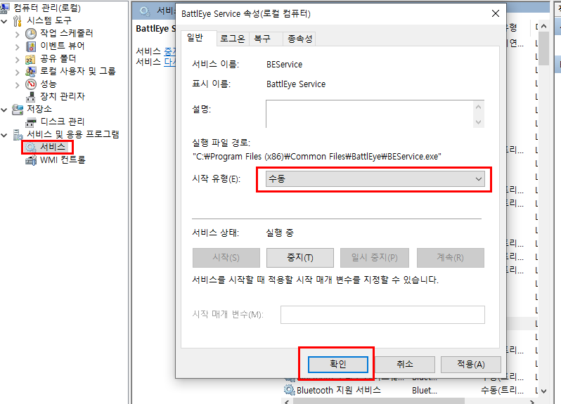Switch to the Log On (로그온) tab
This screenshot has height=404, width=561.
(x=233, y=39)
